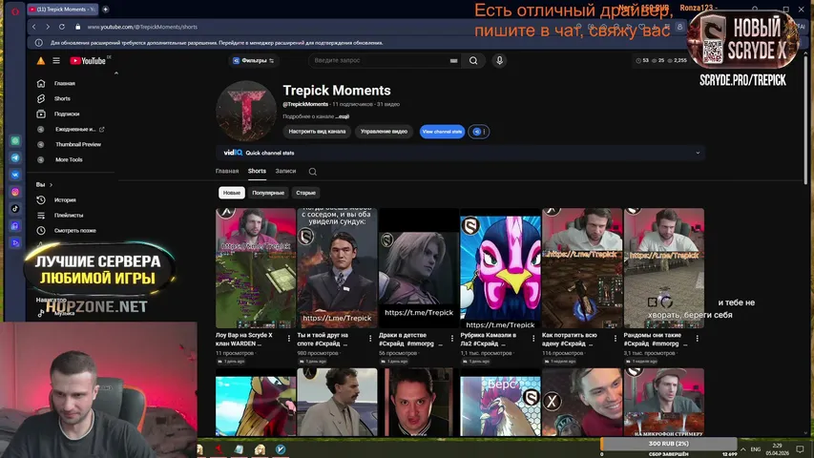This screenshot has height=458, width=814.
Task: Open options menu for Ты и твой друг video
Action: click(x=370, y=338)
